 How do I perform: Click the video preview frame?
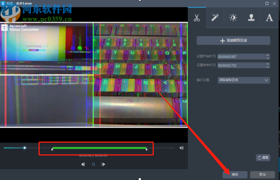tap(94, 75)
